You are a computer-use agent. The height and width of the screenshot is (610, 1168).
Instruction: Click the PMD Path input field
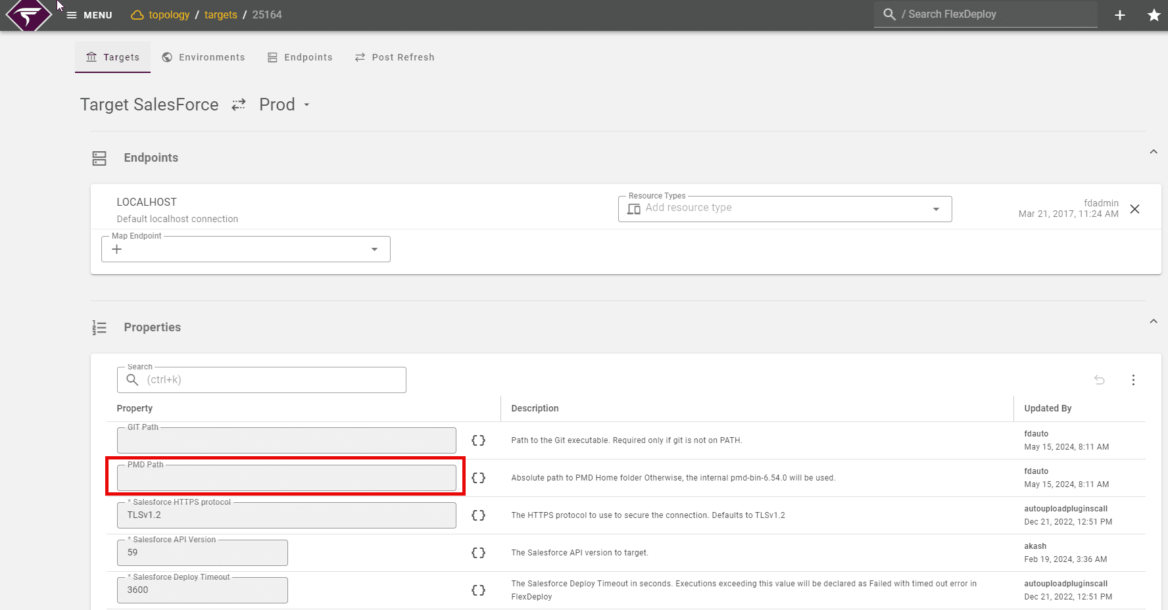(287, 478)
